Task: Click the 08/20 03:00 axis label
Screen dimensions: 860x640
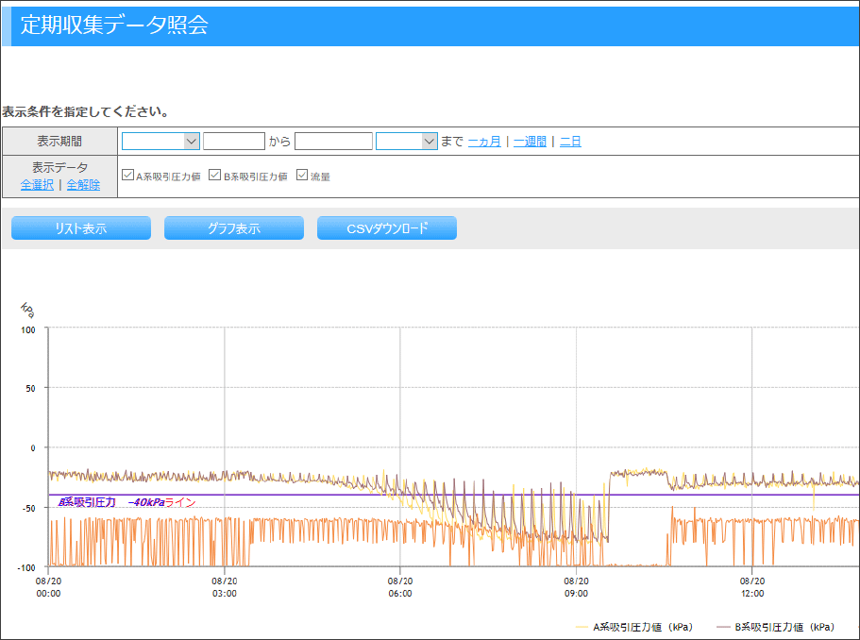Action: tap(225, 587)
